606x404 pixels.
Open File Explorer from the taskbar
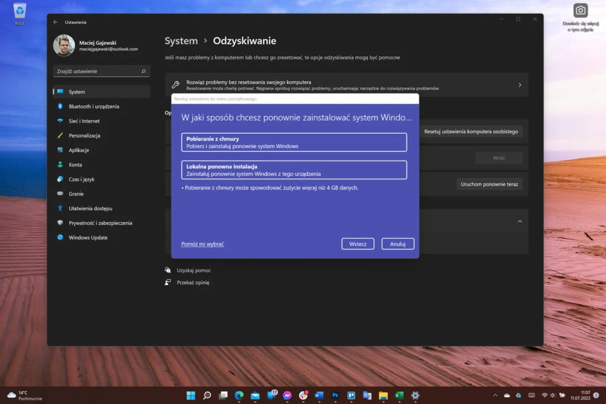384,395
